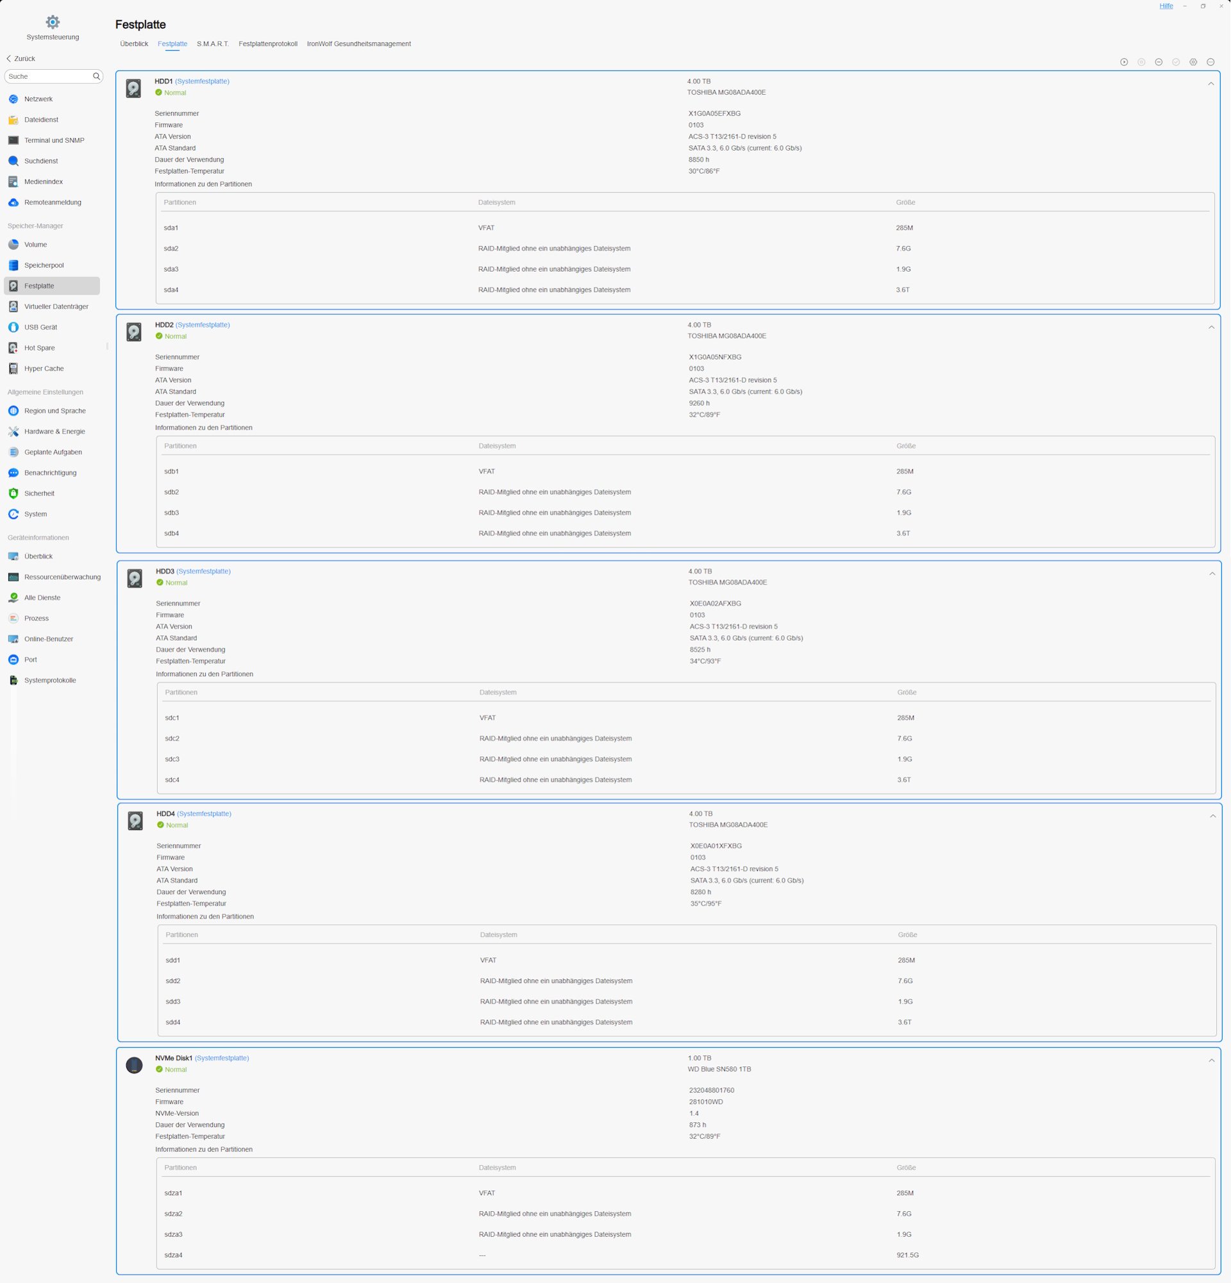Collapse the HDD1 details panel
This screenshot has height=1283, width=1231.
(x=1210, y=84)
